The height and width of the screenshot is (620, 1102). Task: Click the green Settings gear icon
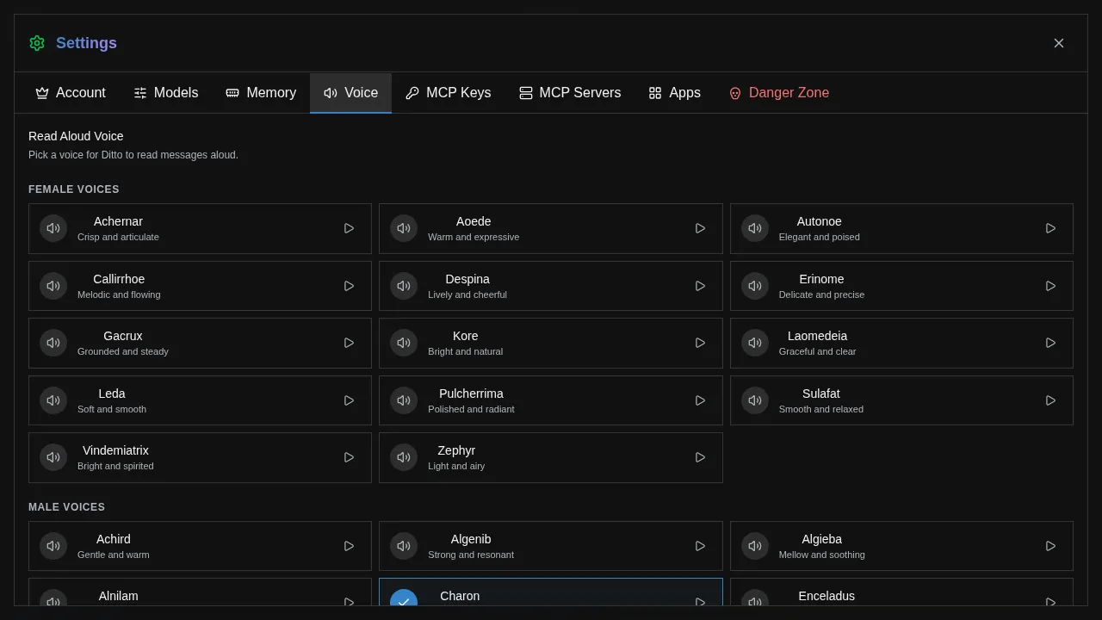(x=36, y=42)
